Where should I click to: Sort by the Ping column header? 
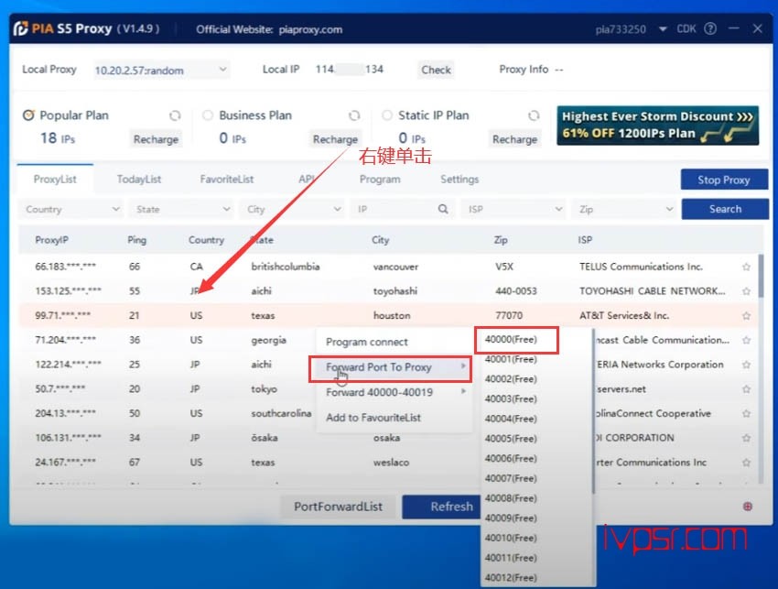[x=137, y=240]
